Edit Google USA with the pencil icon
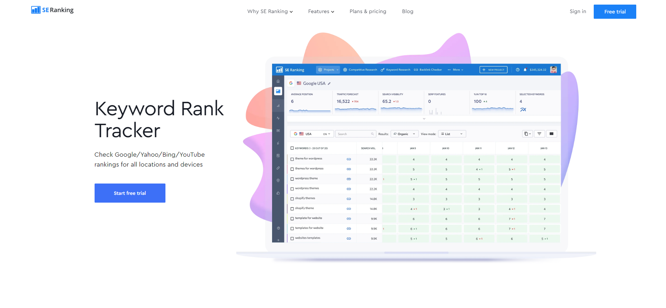This screenshot has width=666, height=308. coord(329,83)
